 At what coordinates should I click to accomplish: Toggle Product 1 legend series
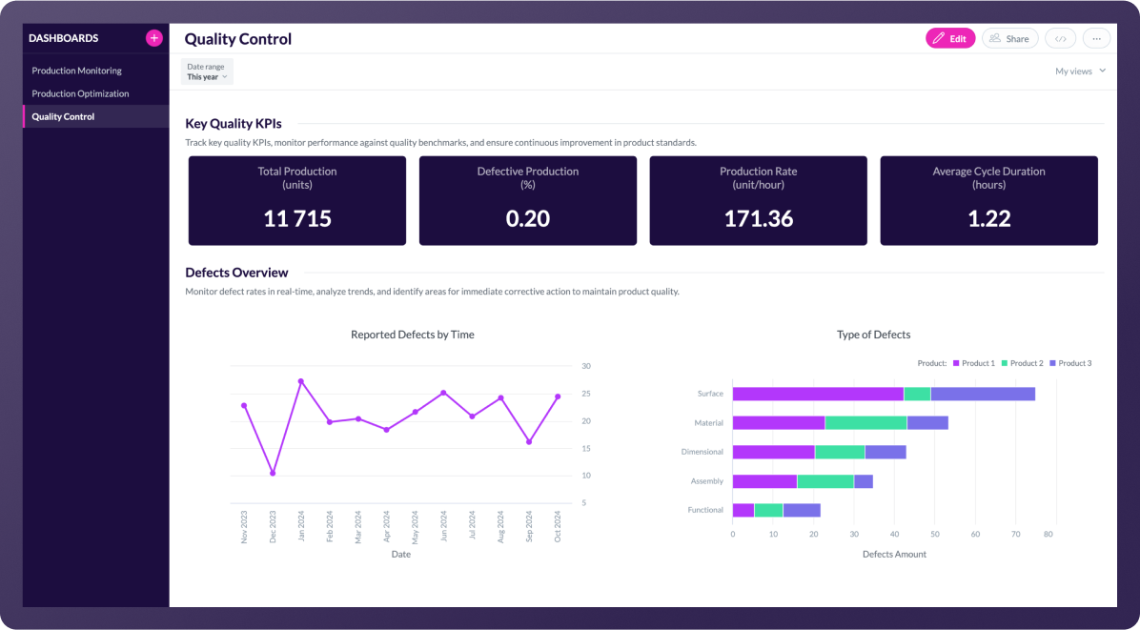pos(972,363)
